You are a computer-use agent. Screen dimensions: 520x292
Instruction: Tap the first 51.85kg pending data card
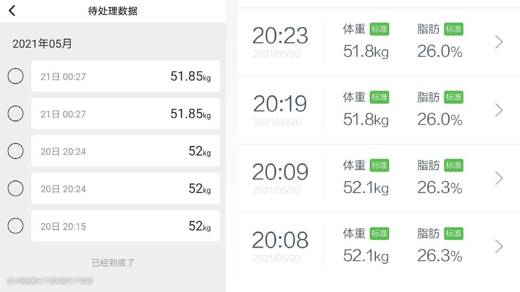click(x=126, y=76)
